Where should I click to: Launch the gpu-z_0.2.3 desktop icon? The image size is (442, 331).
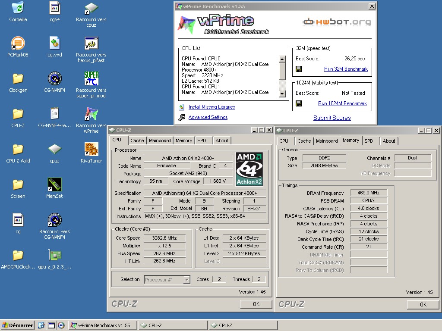[54, 256]
